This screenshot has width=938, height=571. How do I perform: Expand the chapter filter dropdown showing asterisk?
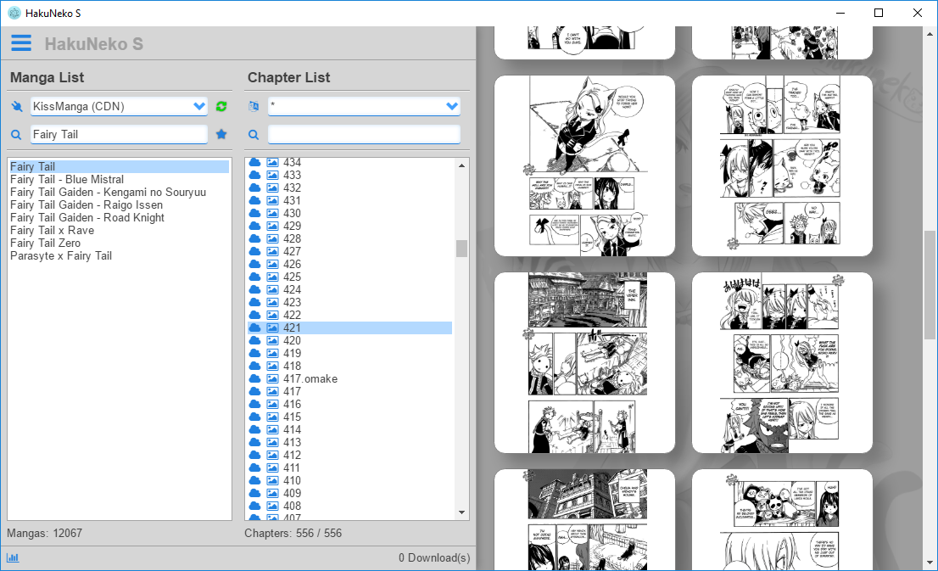click(x=364, y=106)
